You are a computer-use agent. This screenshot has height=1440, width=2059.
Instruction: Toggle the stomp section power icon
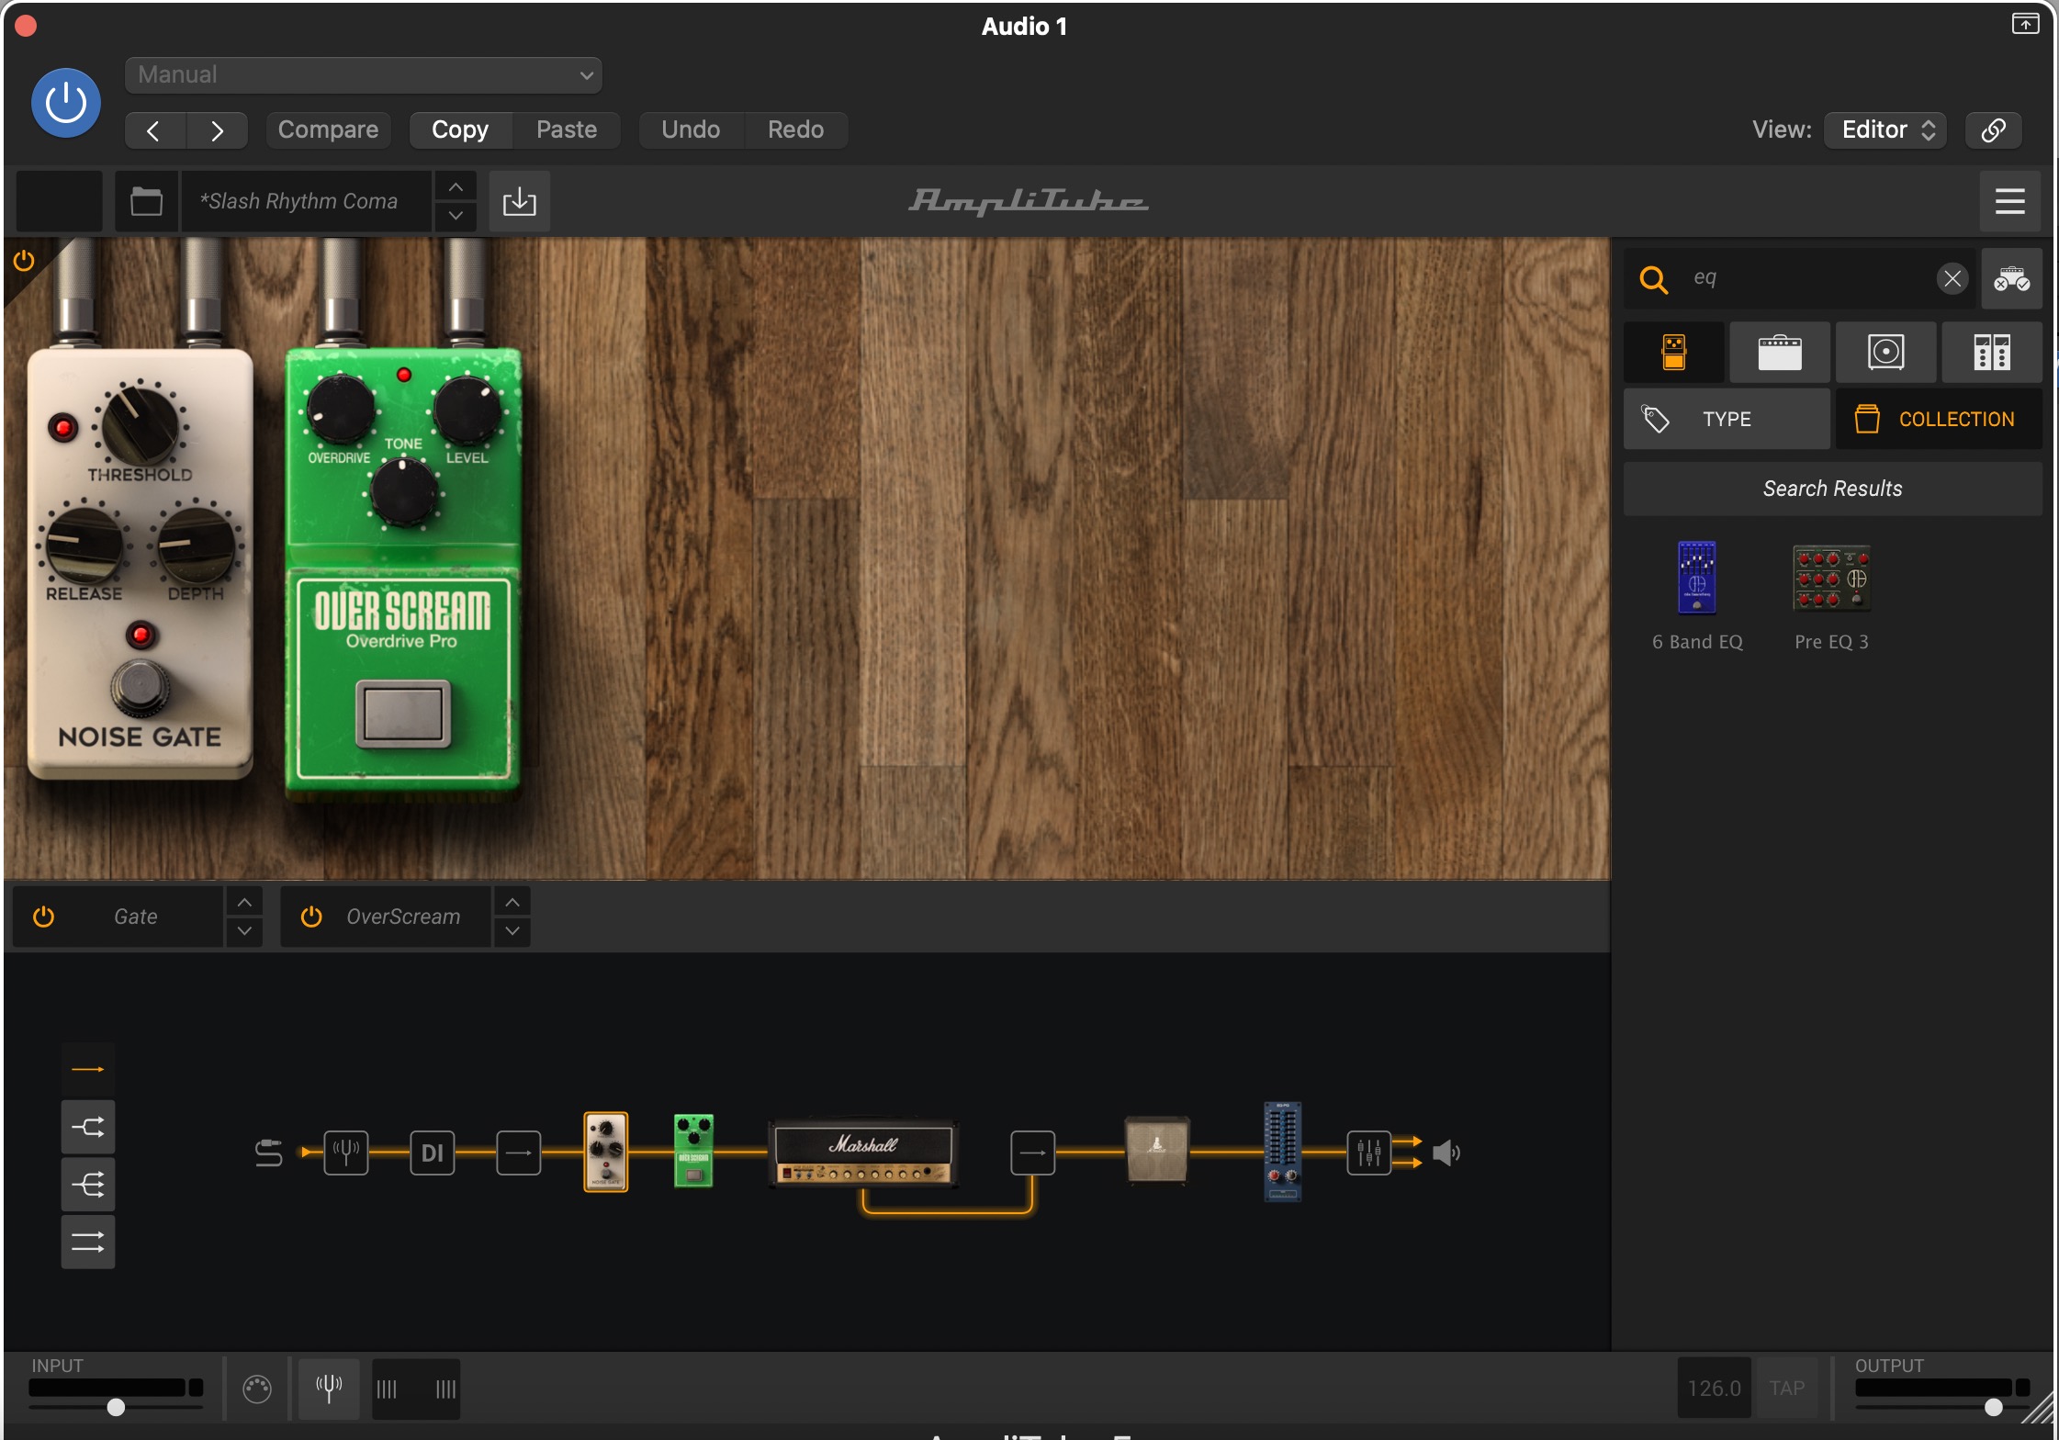(x=24, y=262)
